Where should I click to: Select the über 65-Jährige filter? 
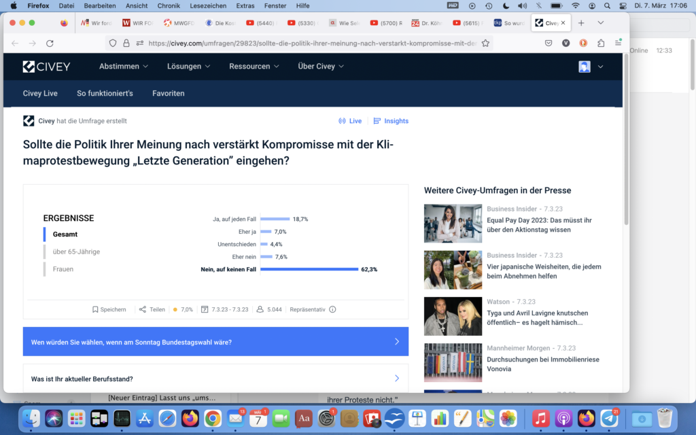click(76, 251)
